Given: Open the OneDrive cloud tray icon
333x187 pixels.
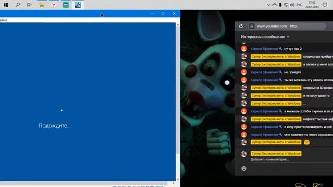Looking at the screenshot, I should click(274, 5).
